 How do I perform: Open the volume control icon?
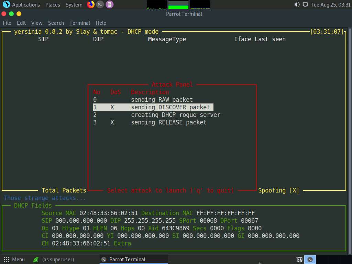coord(297,4)
